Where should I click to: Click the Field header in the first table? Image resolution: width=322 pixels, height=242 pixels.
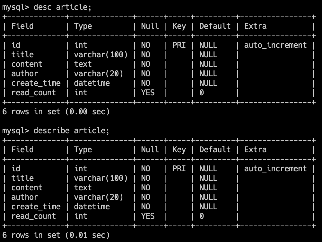pos(22,26)
